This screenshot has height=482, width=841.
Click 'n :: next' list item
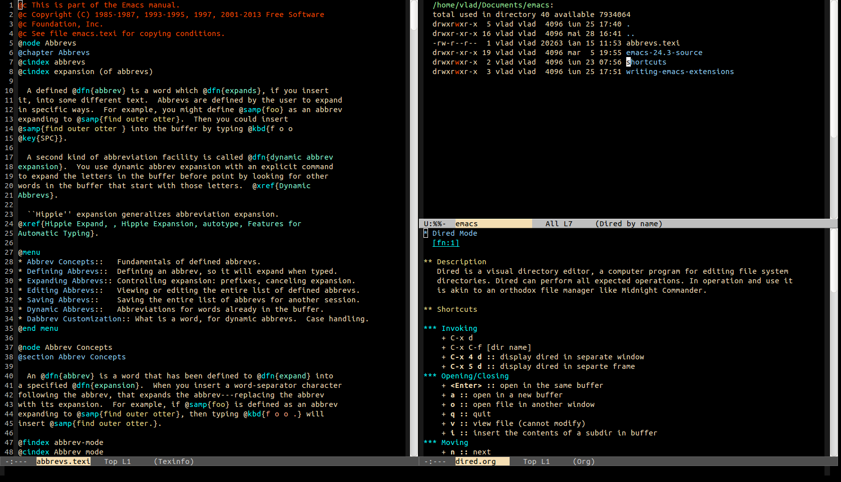466,452
